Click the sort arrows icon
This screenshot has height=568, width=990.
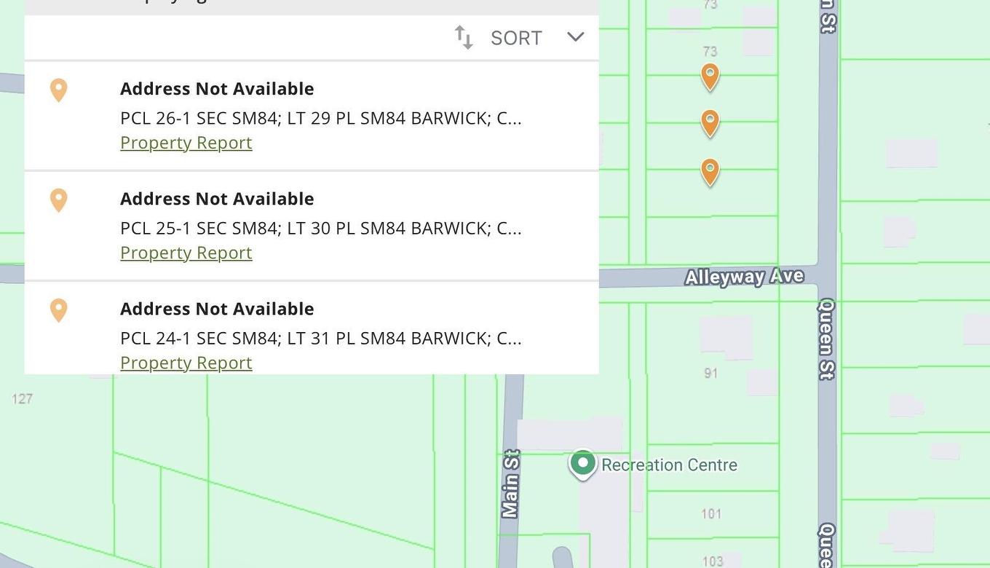pyautogui.click(x=464, y=37)
